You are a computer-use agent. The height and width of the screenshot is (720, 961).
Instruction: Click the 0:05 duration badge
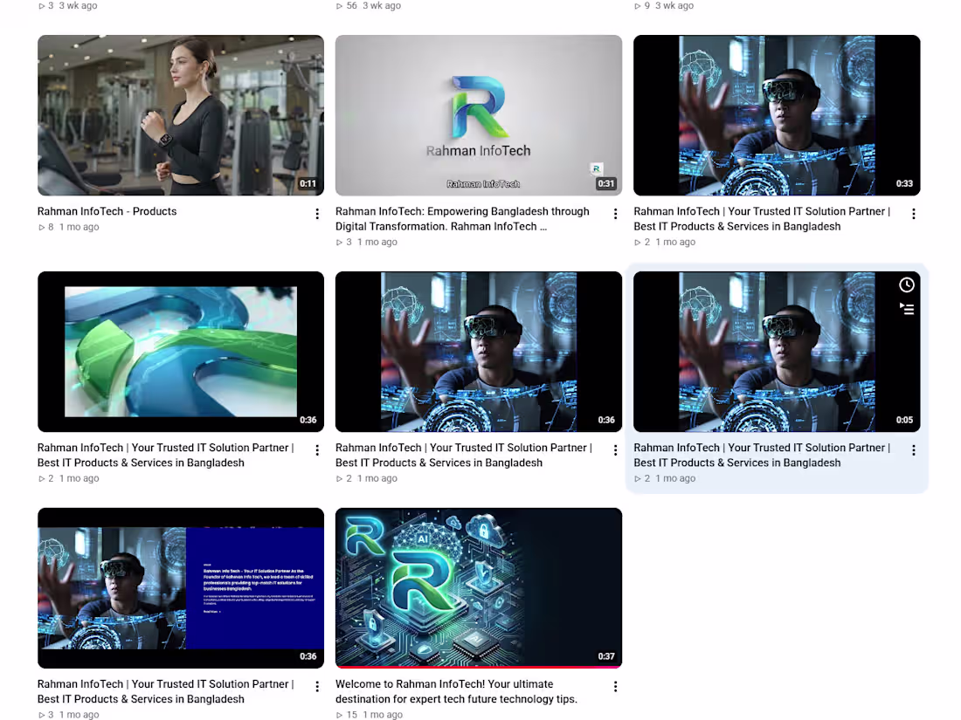(x=904, y=420)
